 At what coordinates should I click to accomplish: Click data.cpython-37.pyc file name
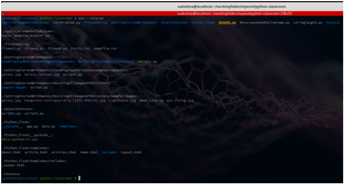(20, 139)
